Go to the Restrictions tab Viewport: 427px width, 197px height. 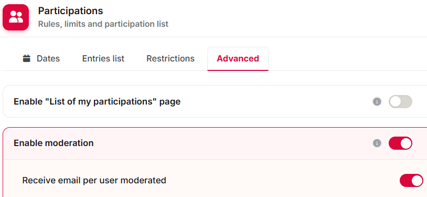point(170,59)
